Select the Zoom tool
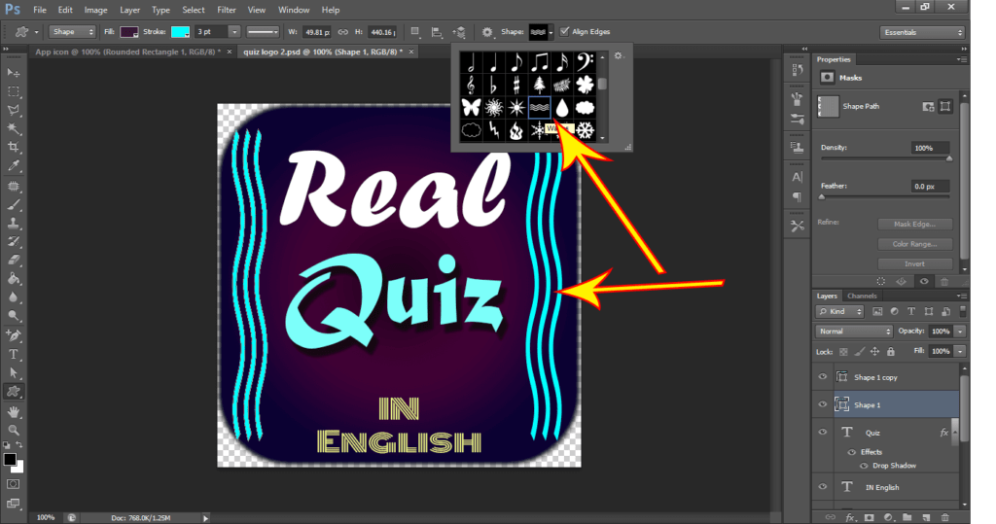996x524 pixels. click(14, 430)
